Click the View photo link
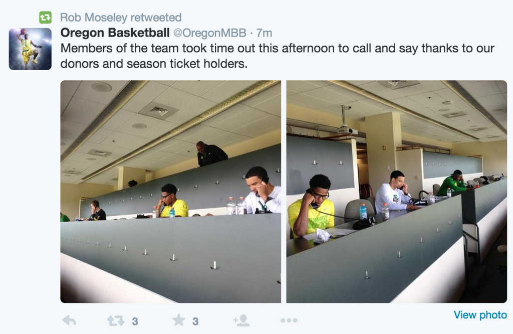The width and height of the screenshot is (513, 334). (480, 314)
